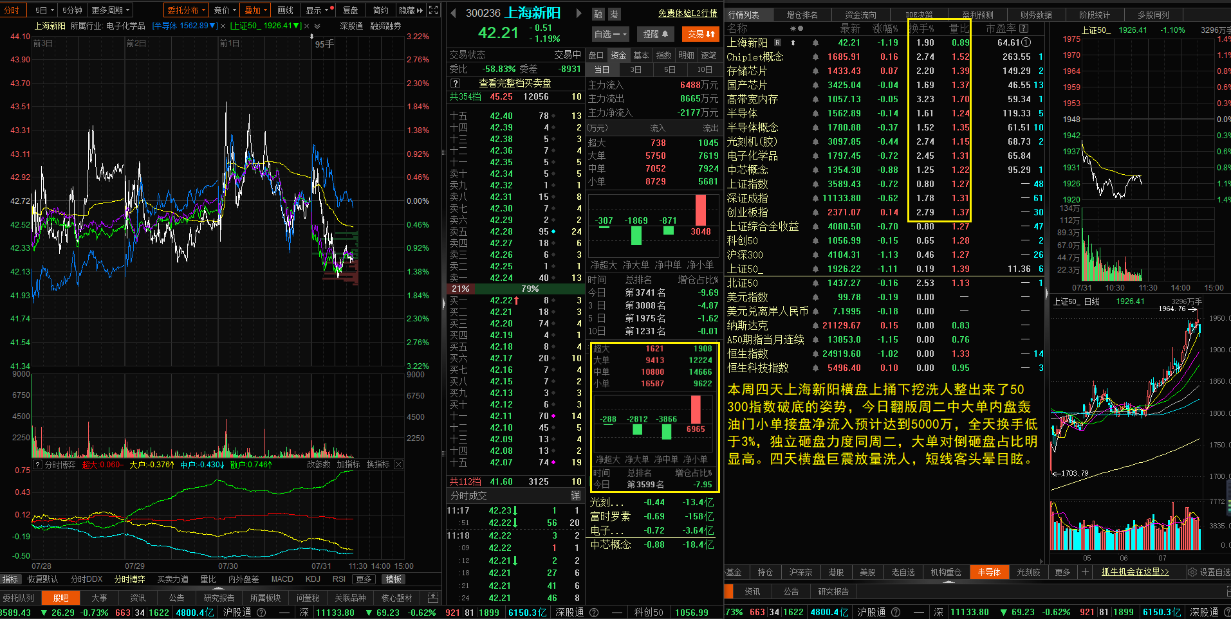Click the 5分钟 period button

pos(72,10)
